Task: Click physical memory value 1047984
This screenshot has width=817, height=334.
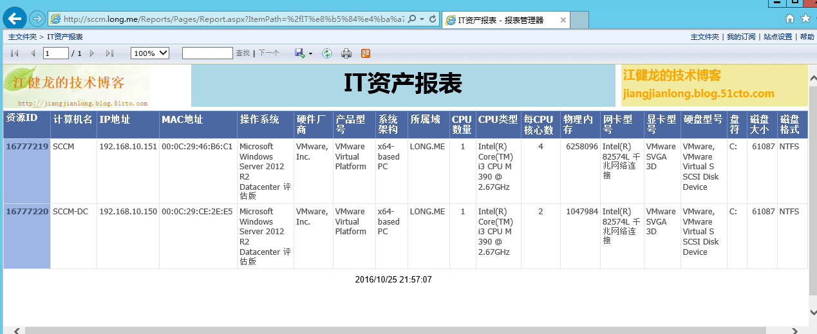Action: click(x=582, y=212)
